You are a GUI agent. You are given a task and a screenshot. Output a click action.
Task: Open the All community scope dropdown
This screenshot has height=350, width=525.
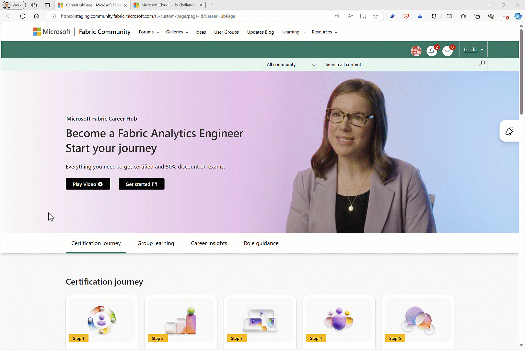[291, 64]
